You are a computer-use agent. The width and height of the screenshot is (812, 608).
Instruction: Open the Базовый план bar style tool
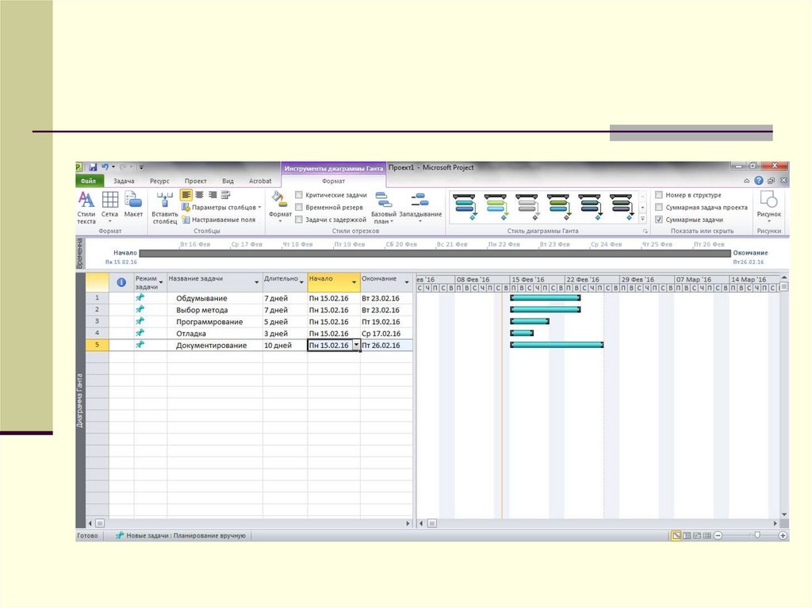coord(384,201)
